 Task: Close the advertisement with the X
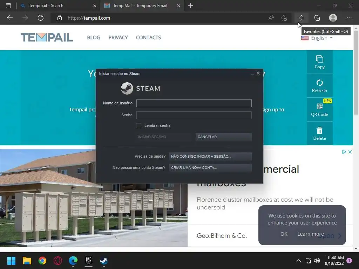click(x=350, y=152)
